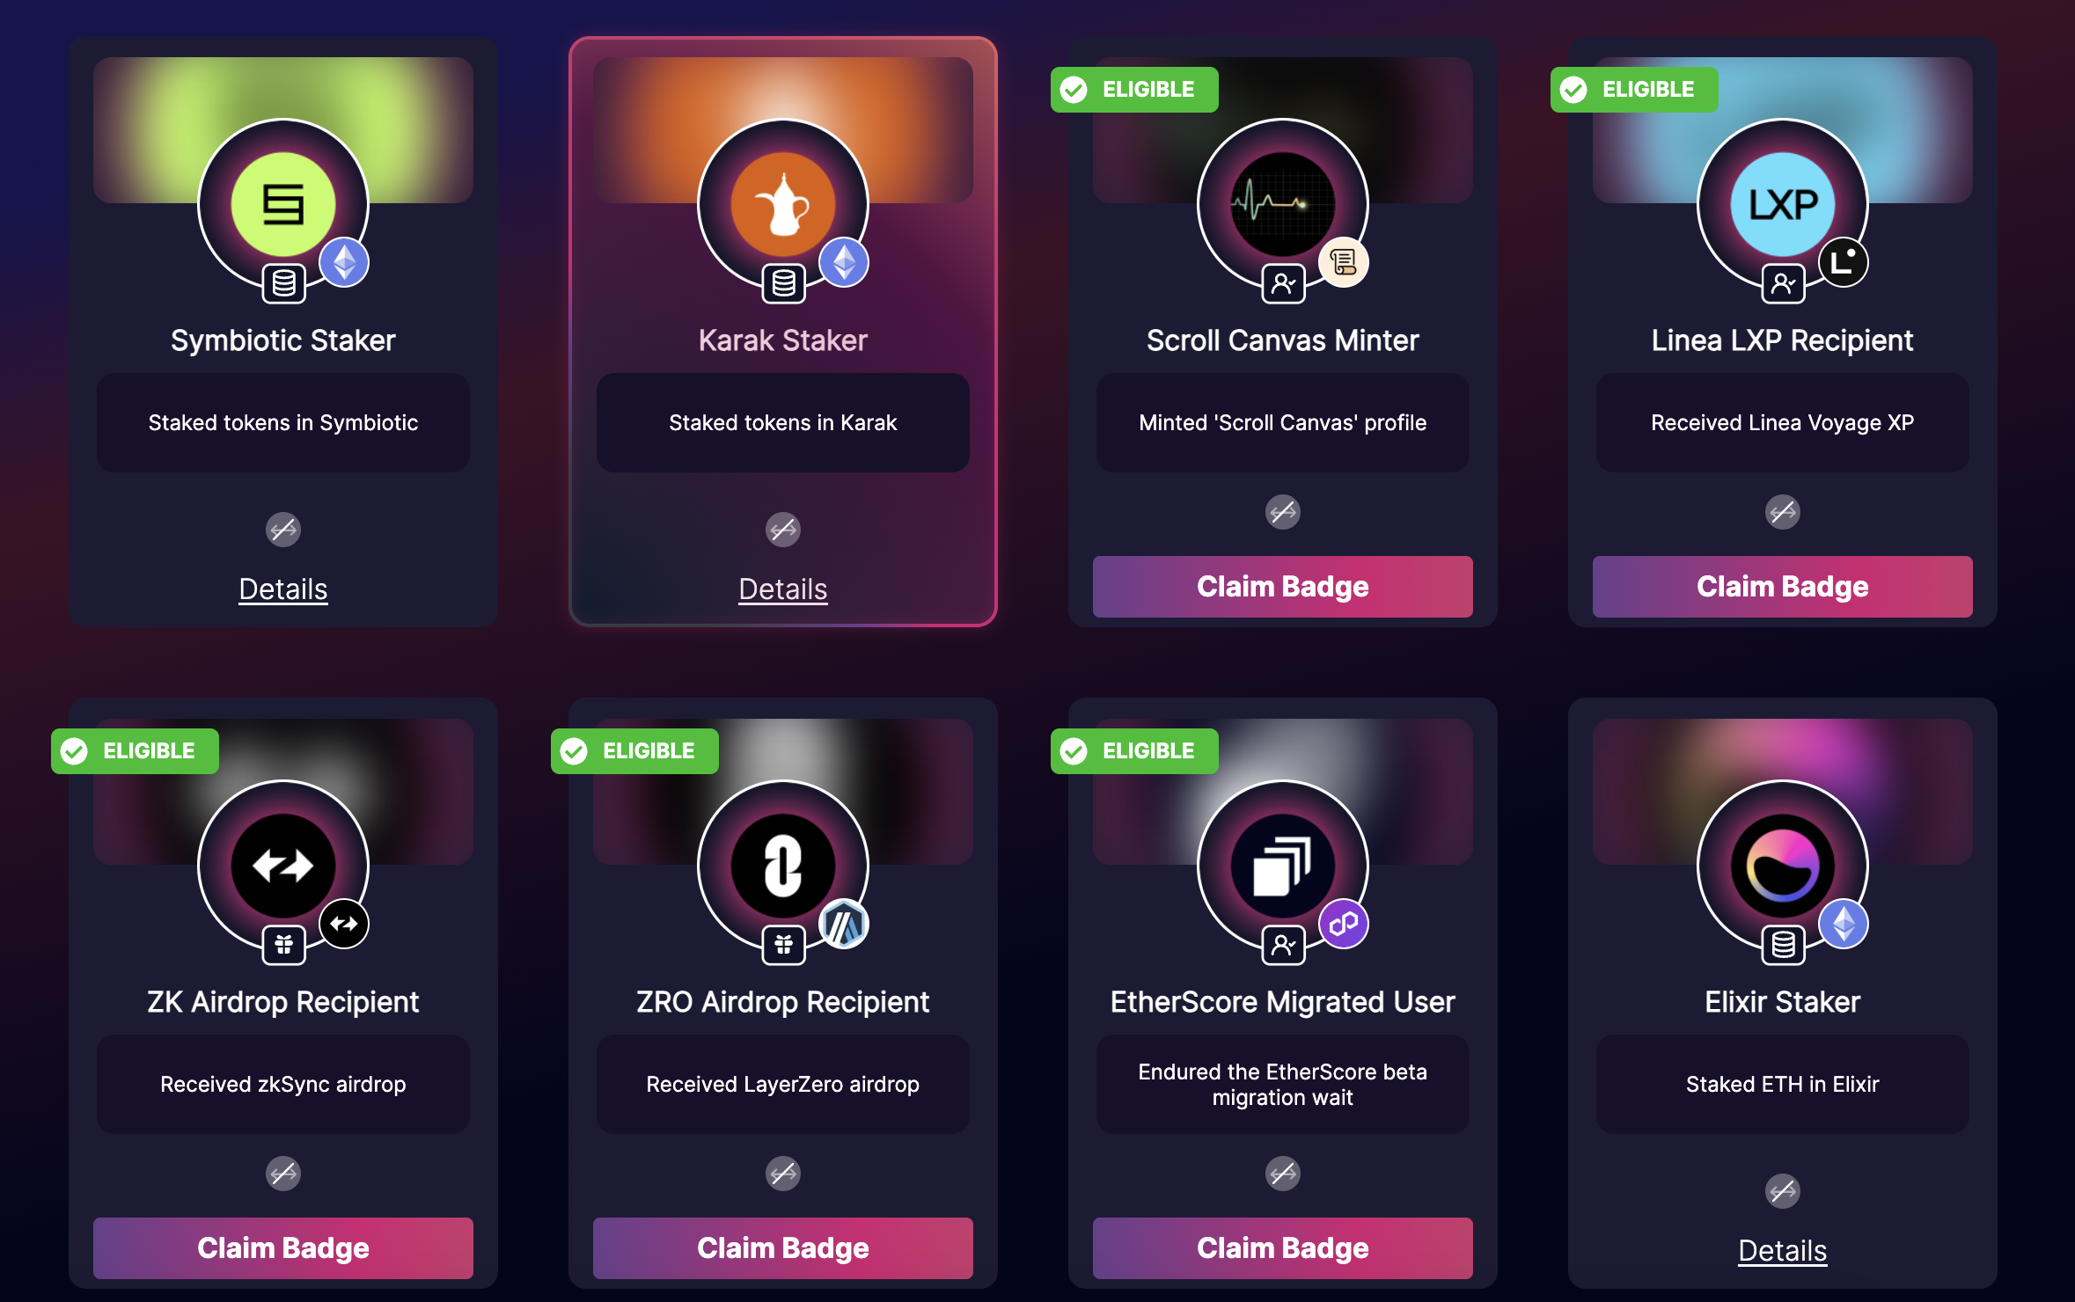
Task: Claim the ZRO Airdrop Recipient badge
Action: point(783,1248)
